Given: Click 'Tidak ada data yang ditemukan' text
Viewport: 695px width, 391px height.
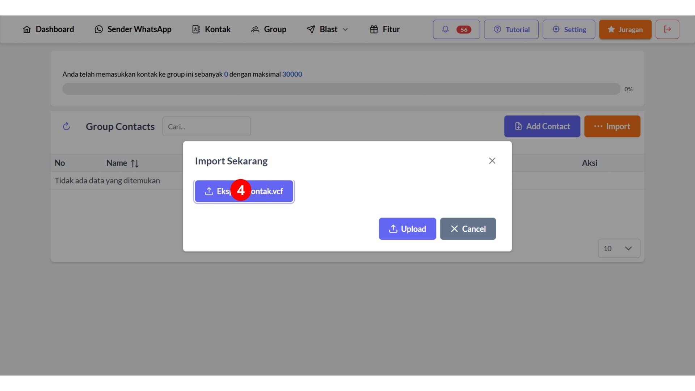Looking at the screenshot, I should (107, 180).
